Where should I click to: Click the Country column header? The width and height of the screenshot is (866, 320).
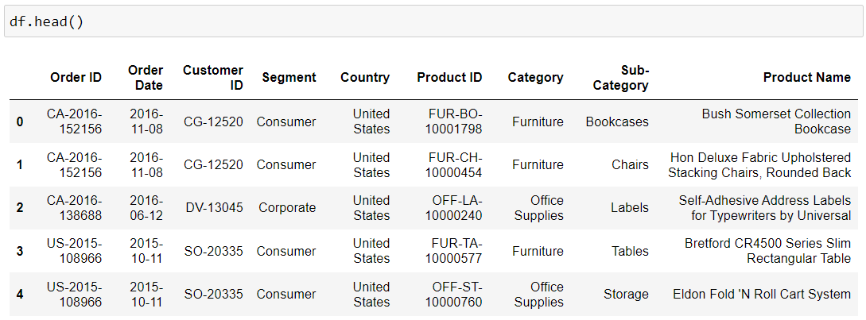coord(365,78)
